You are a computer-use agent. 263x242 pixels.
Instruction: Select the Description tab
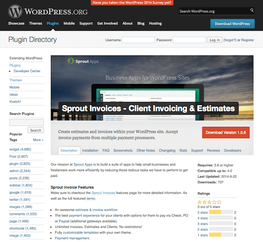click(x=69, y=151)
